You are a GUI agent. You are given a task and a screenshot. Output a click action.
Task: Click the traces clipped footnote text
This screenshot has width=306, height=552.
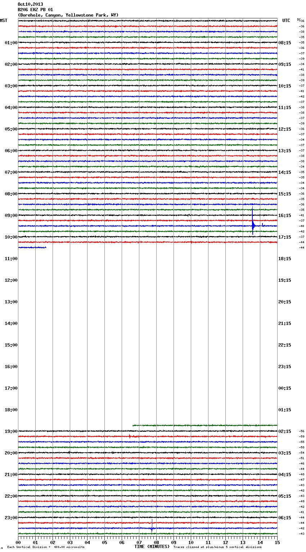tap(217, 547)
